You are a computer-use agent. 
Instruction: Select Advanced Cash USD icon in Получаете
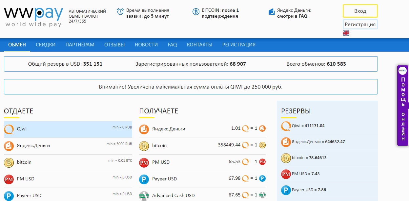click(144, 195)
